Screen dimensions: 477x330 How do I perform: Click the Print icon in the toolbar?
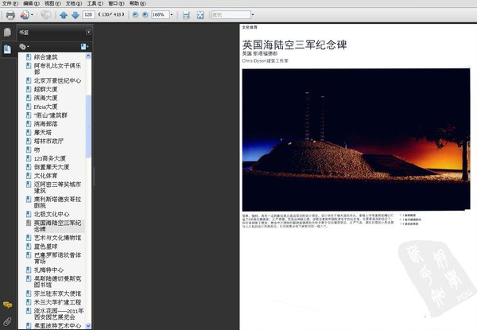[x=10, y=15]
